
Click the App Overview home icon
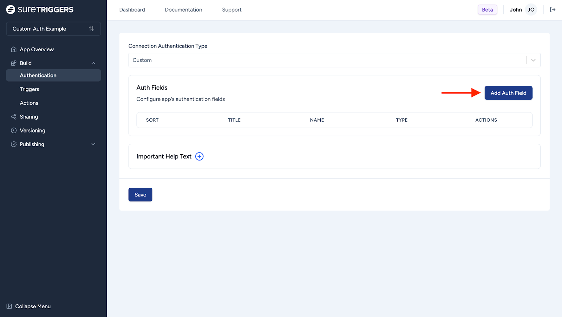pos(14,50)
